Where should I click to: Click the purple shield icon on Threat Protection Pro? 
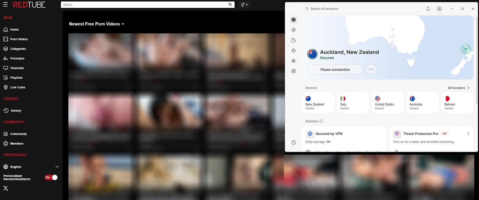tap(397, 134)
